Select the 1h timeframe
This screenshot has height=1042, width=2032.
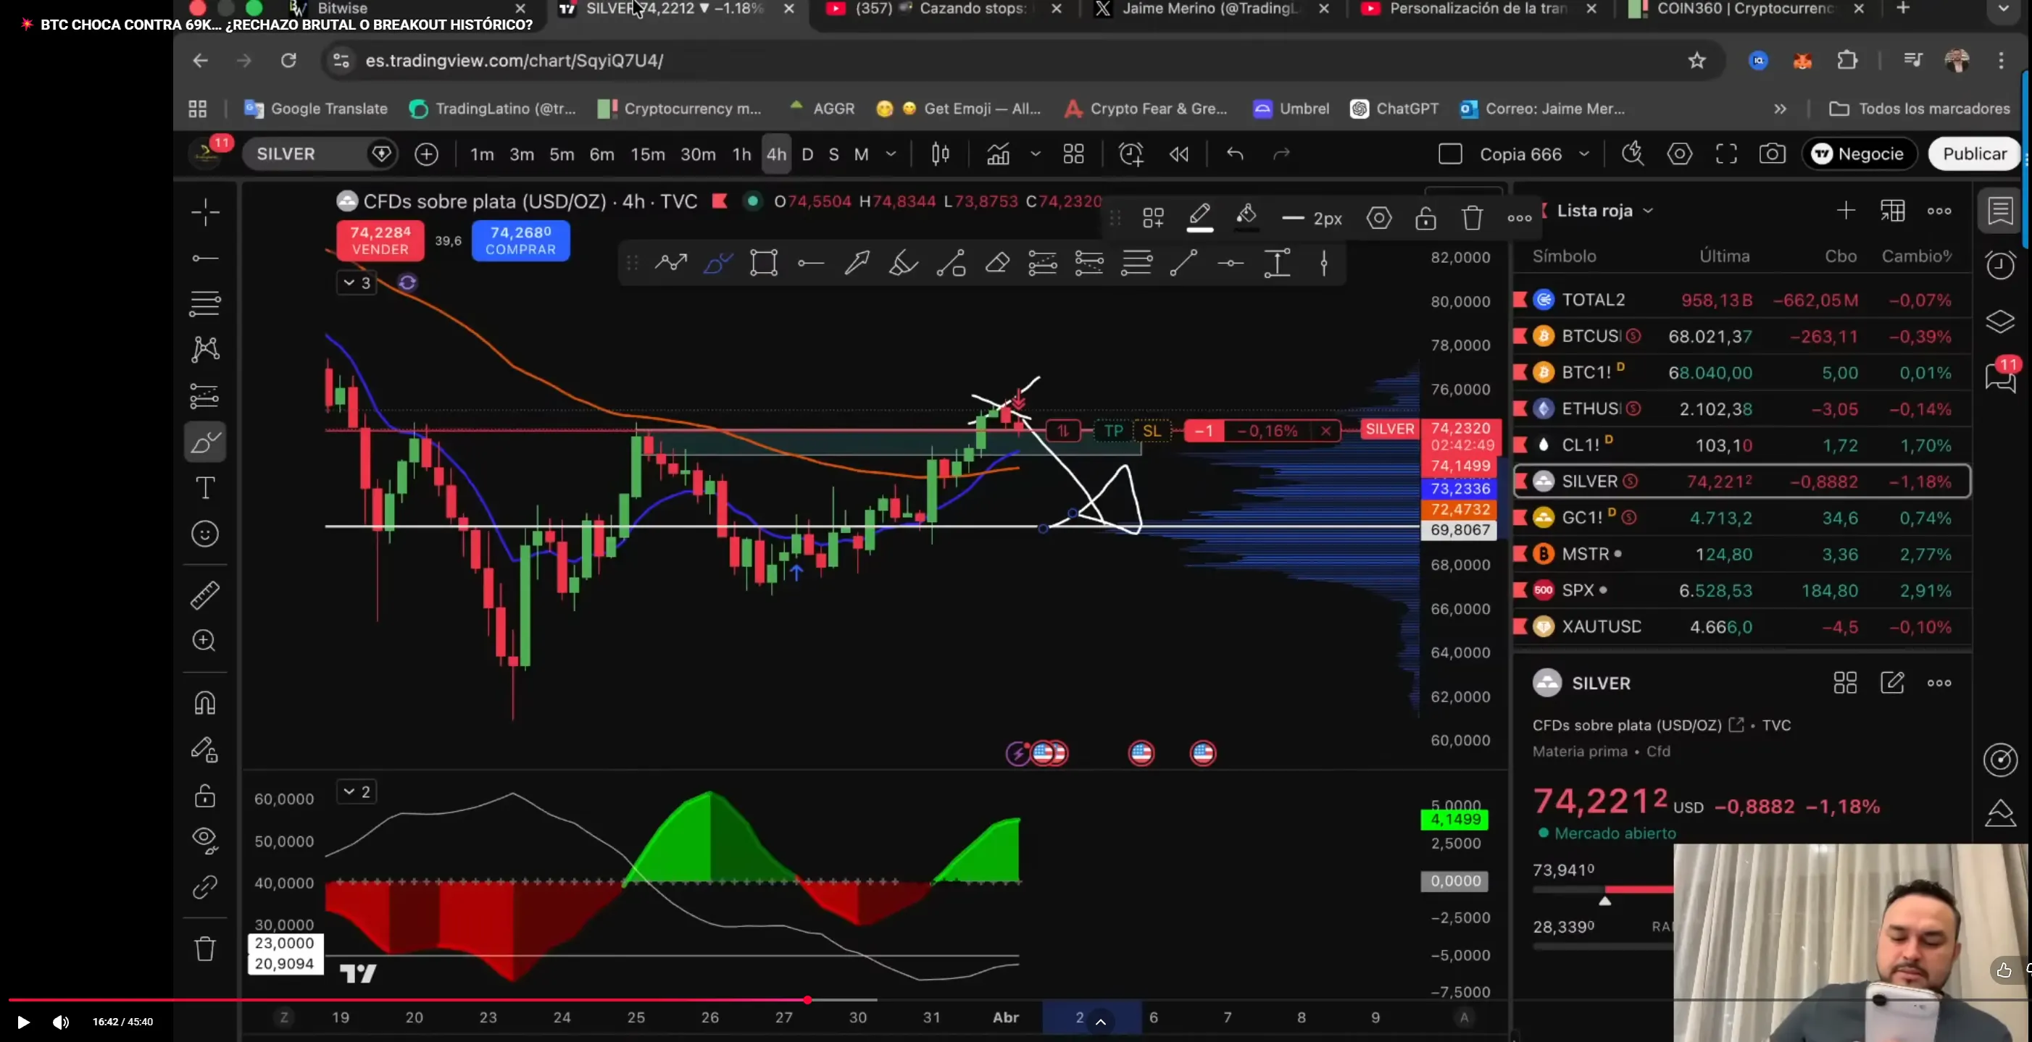[x=741, y=154]
